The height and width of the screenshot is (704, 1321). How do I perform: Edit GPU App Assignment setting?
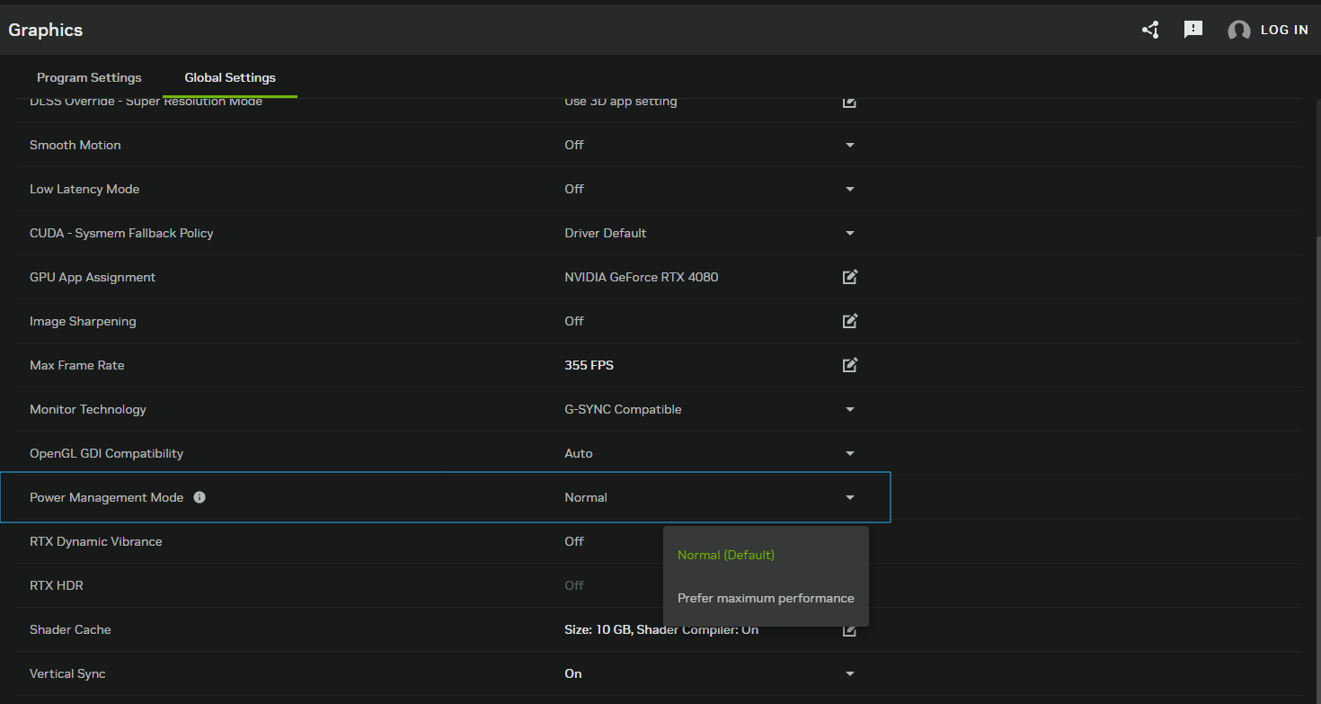849,277
